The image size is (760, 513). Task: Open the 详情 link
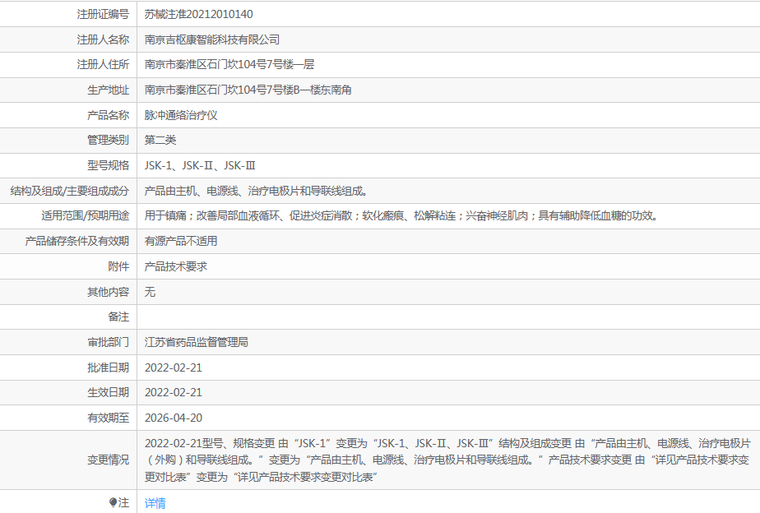tap(155, 503)
